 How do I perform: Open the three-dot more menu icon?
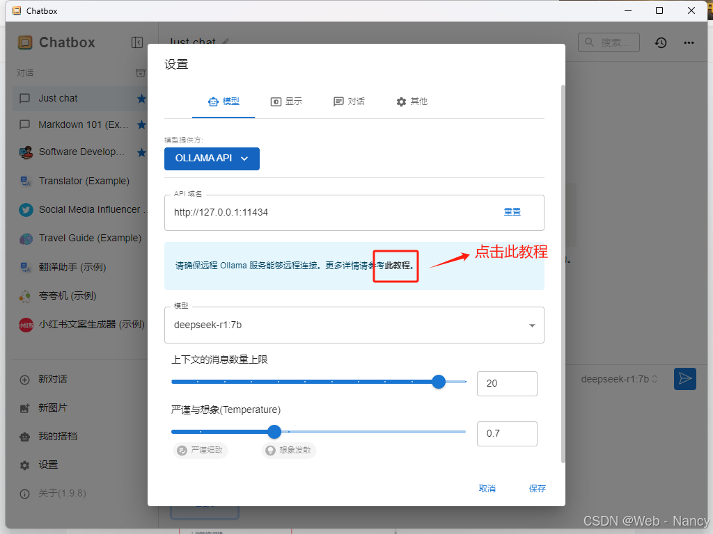689,42
